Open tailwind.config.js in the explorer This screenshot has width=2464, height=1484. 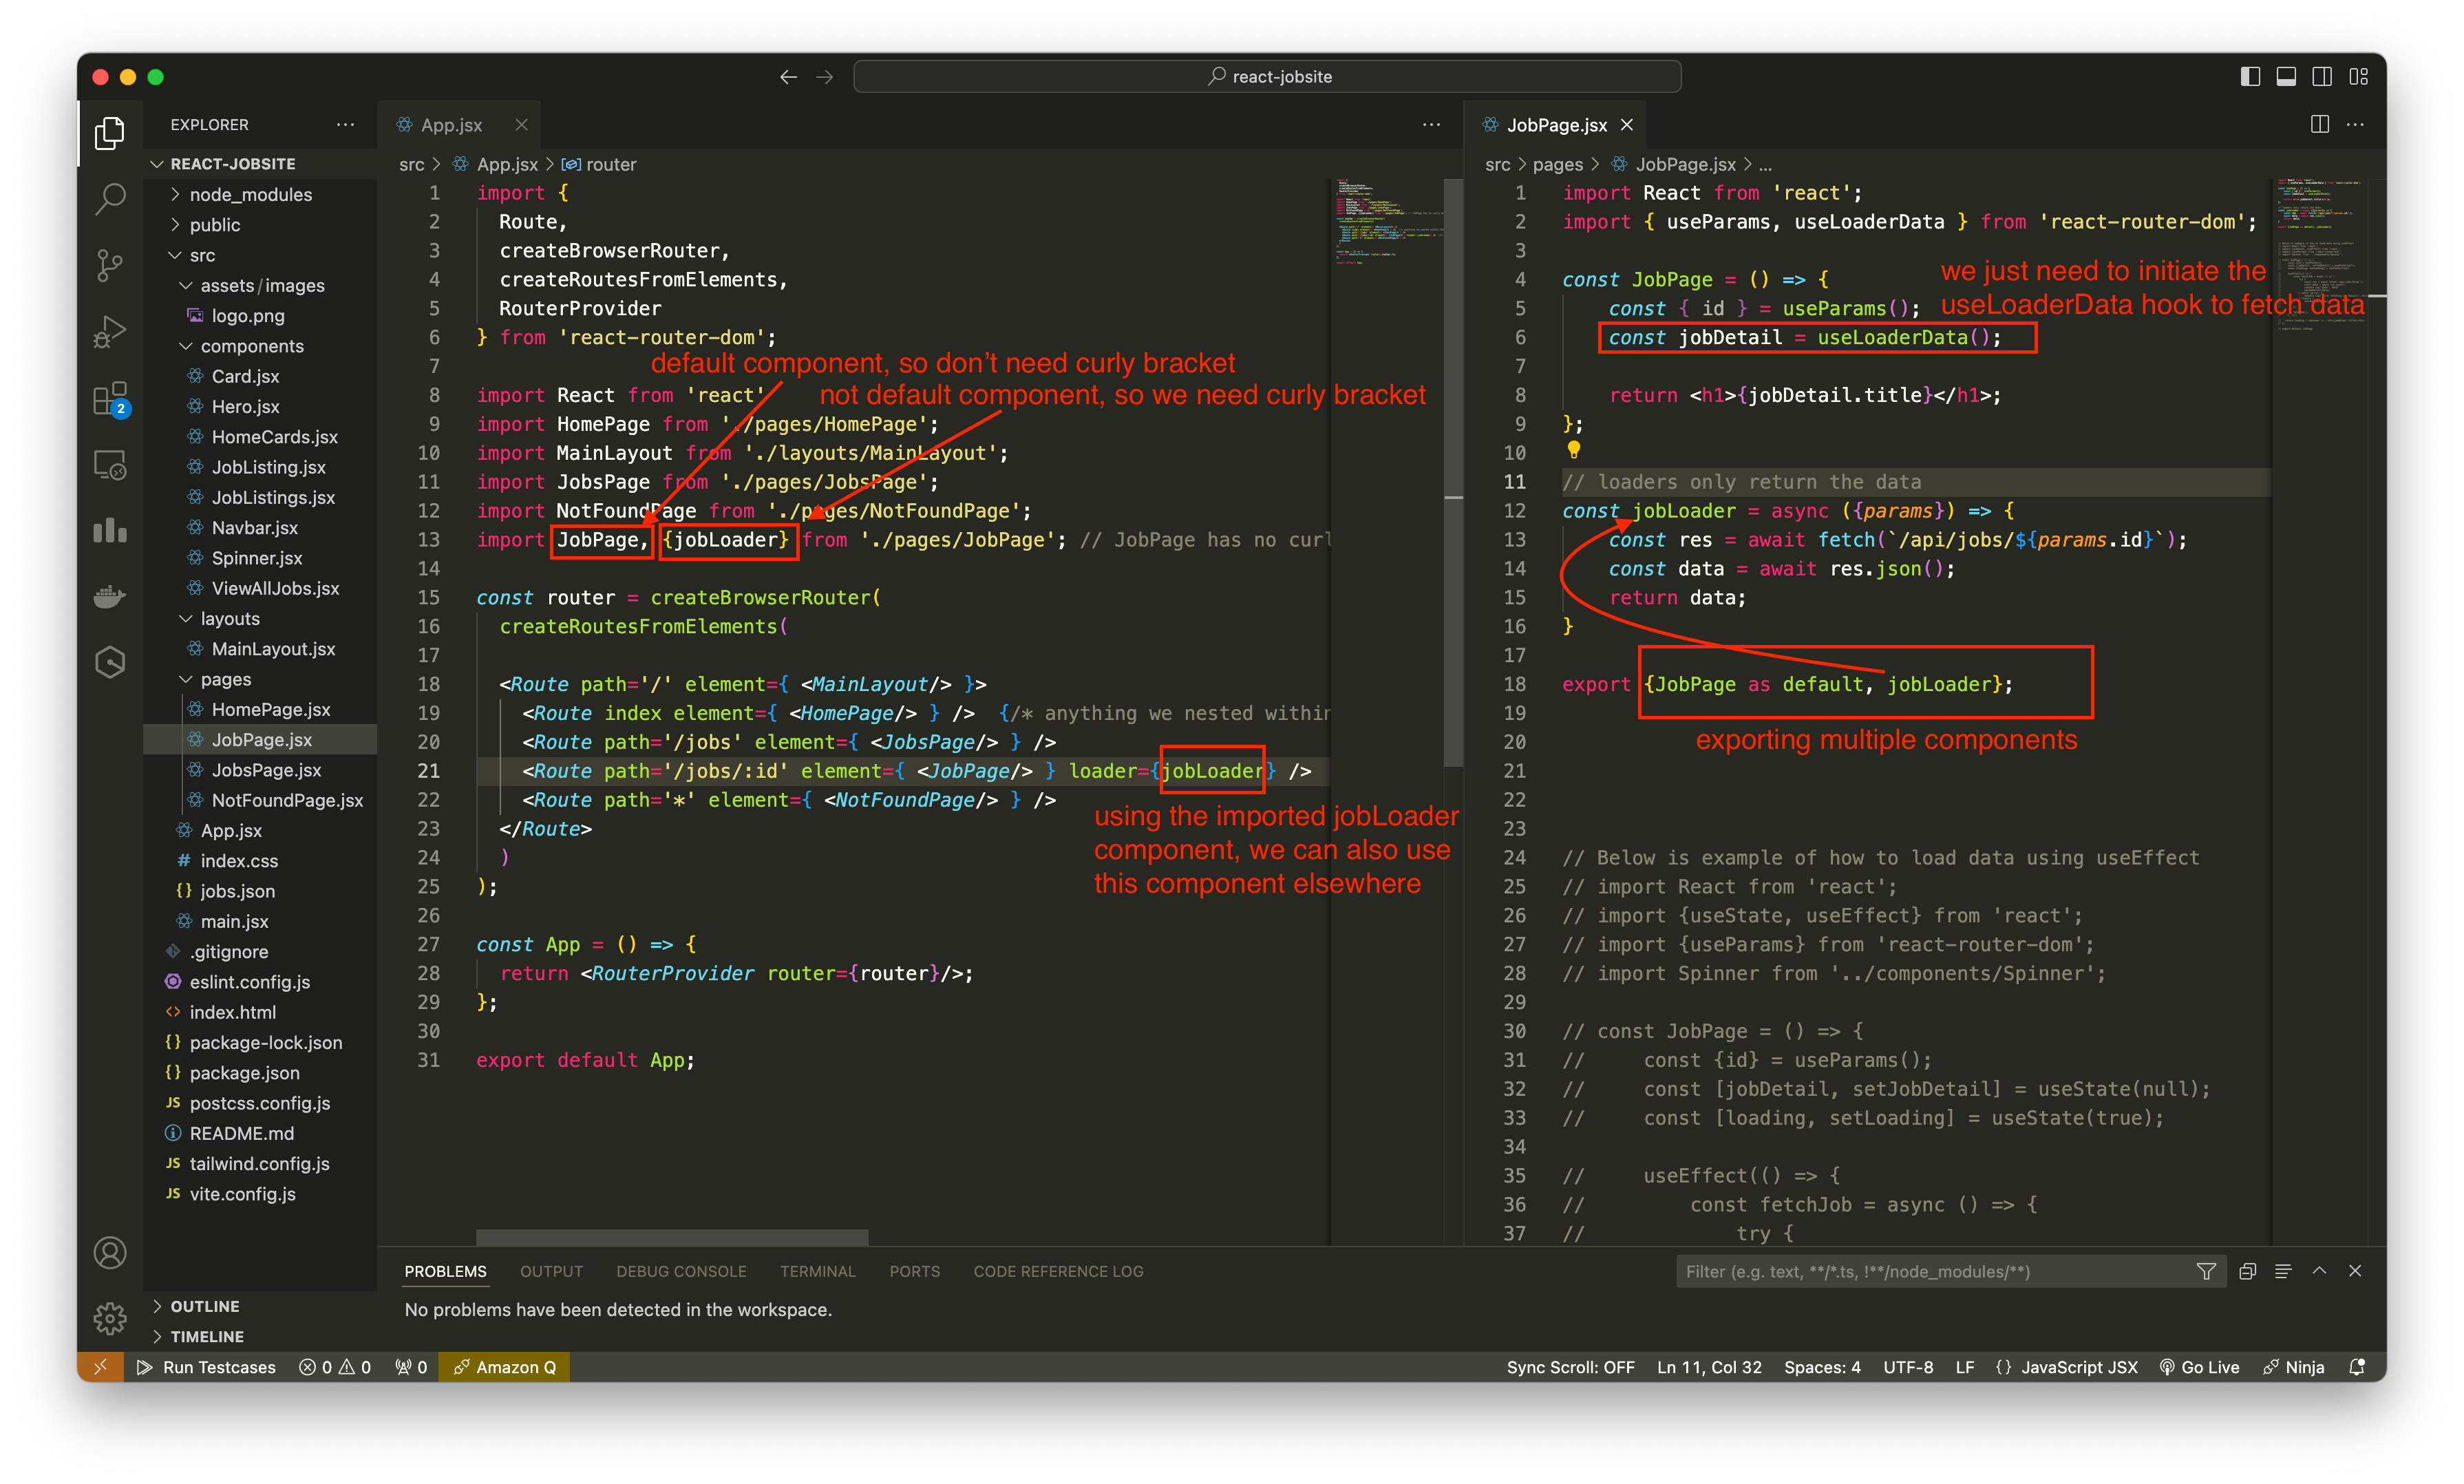(x=259, y=1163)
